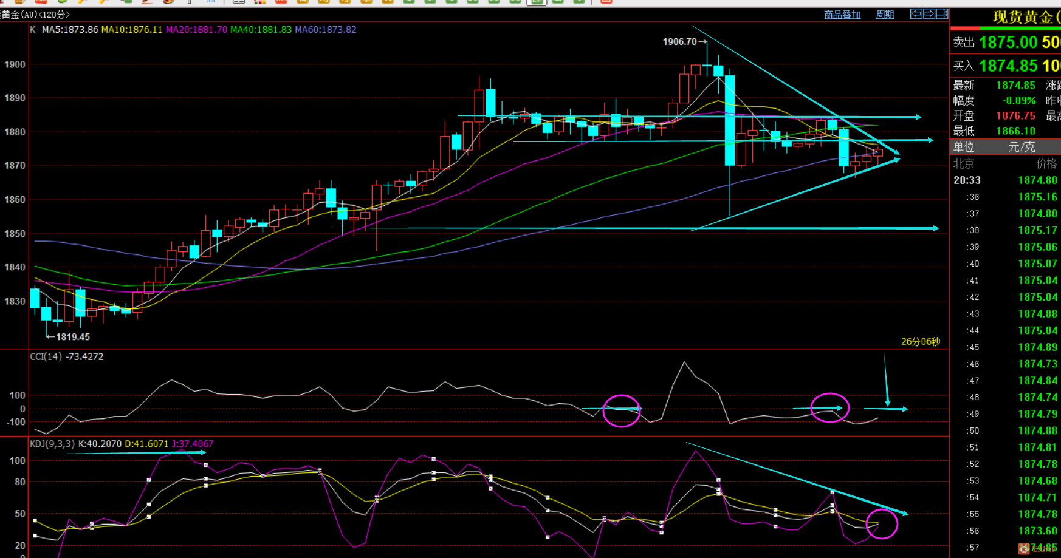This screenshot has width=1061, height=558.
Task: Click the left arrow chart navigation icon
Action: pyautogui.click(x=916, y=14)
